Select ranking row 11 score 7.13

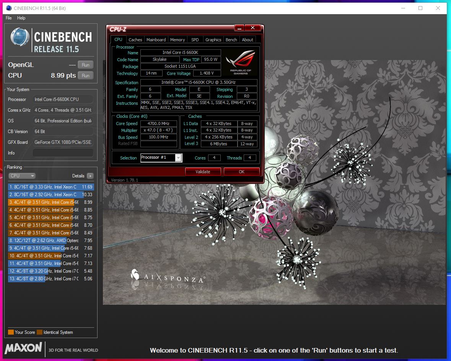pos(51,263)
